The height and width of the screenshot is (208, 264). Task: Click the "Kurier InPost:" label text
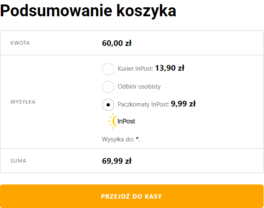click(135, 69)
